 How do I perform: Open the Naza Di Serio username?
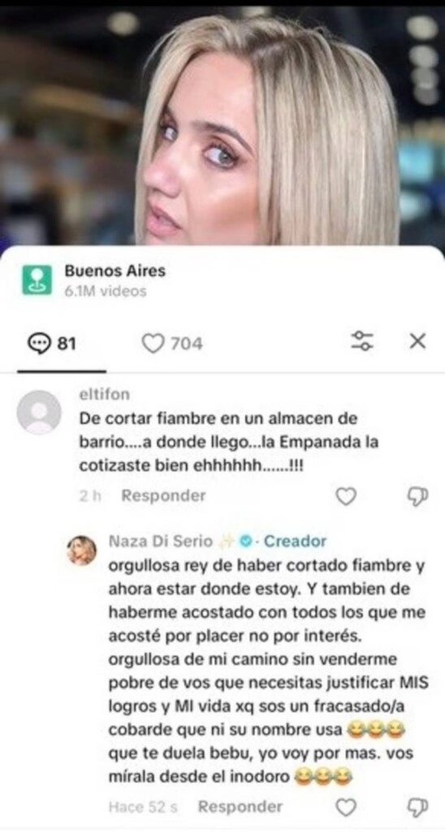pyautogui.click(x=160, y=541)
